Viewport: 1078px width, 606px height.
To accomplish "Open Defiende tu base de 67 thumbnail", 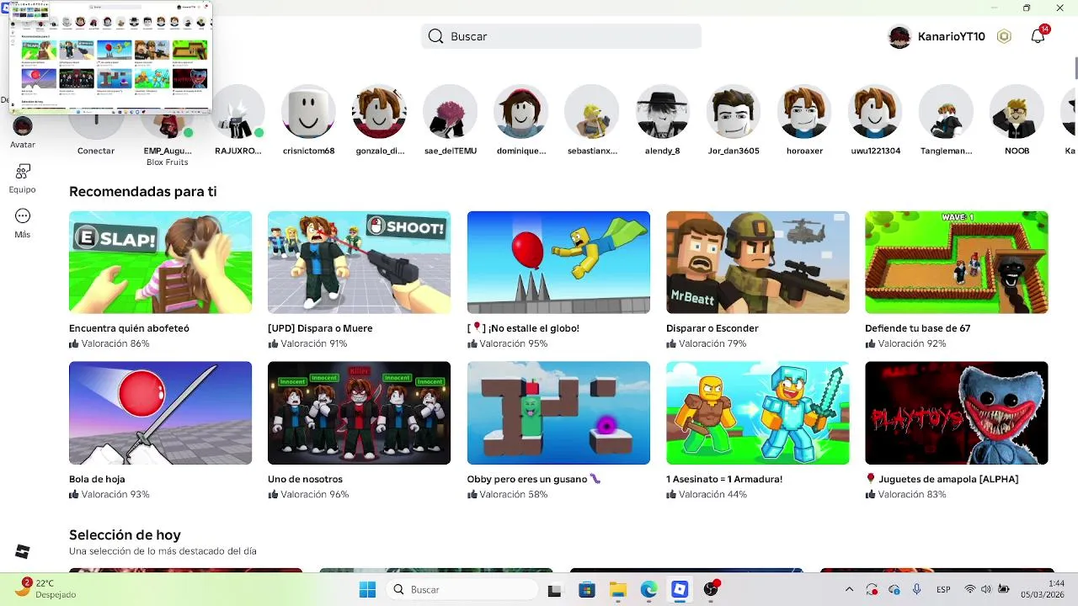I will click(957, 263).
